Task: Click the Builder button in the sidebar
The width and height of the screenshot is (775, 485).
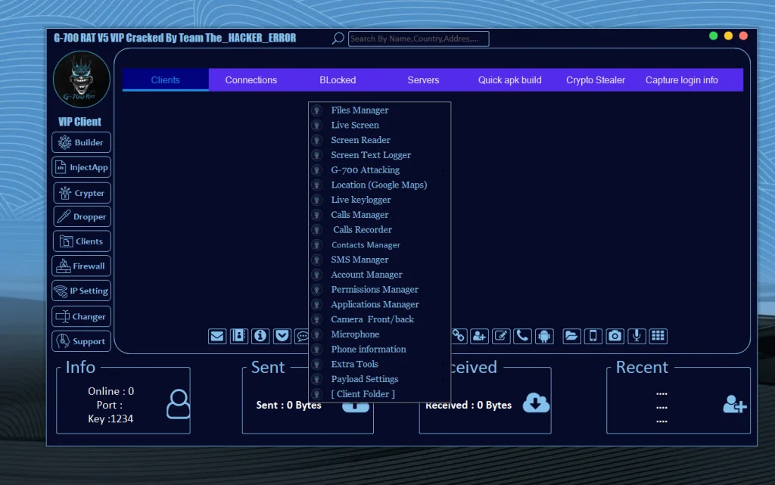Action: [x=81, y=142]
